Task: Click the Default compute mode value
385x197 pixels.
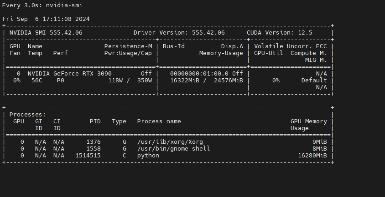Action: (x=314, y=81)
